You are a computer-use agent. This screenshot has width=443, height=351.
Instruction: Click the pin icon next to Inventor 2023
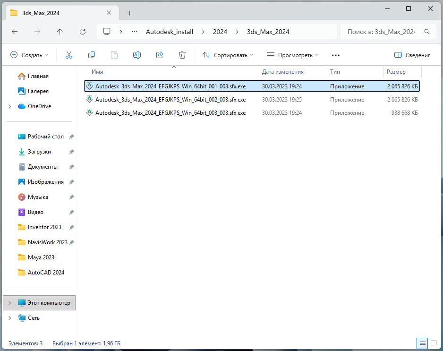click(72, 227)
